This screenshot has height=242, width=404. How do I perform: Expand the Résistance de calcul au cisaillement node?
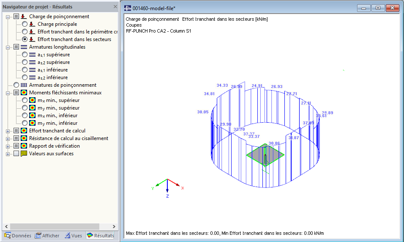point(8,139)
